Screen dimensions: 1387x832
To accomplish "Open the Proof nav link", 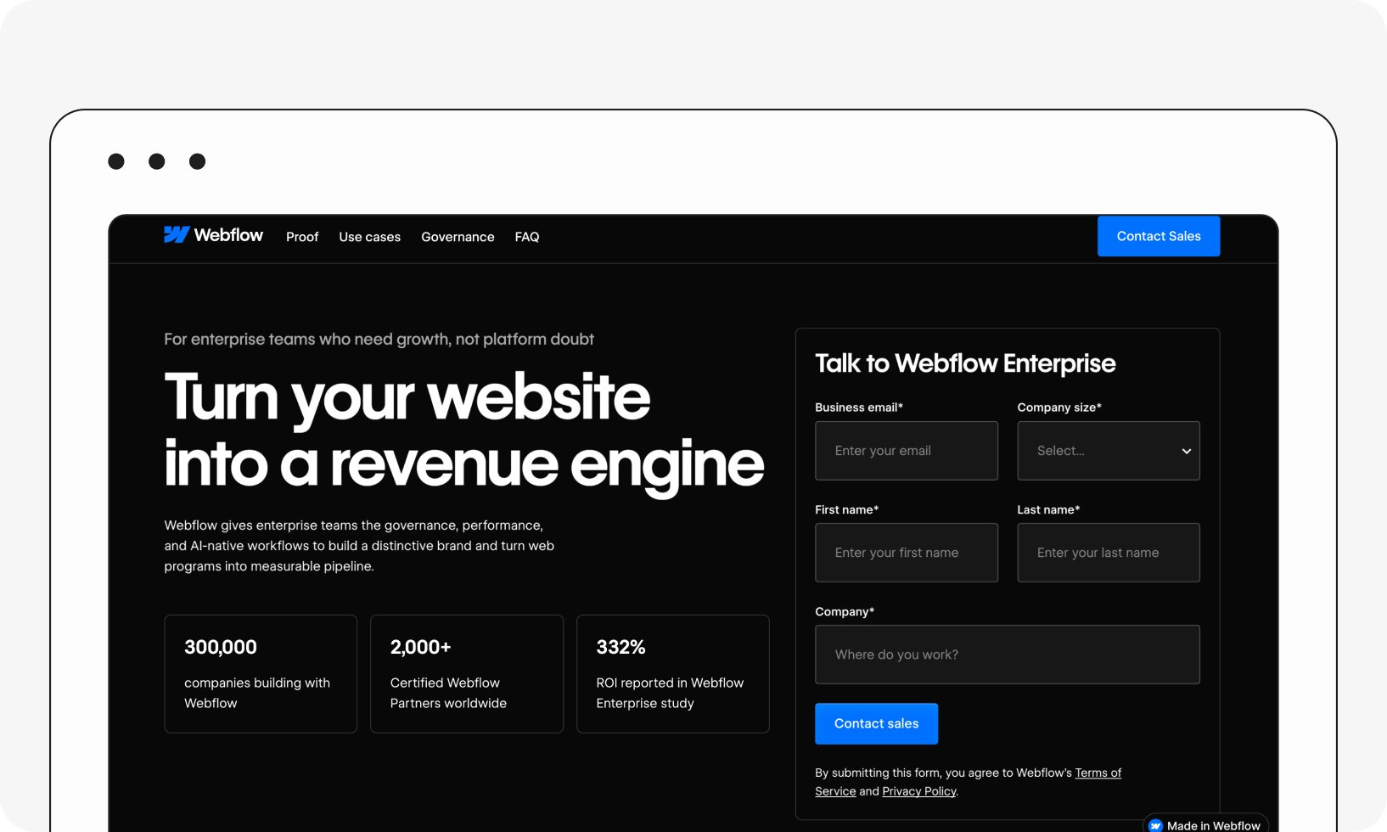I will tap(302, 237).
